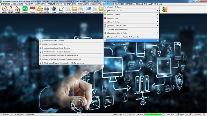Open the AGENDAMENTO menu
Viewport: 207px width, 116px height.
click(x=17, y=4)
